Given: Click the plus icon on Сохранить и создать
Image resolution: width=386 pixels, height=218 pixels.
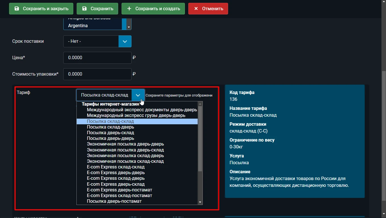Looking at the screenshot, I should [129, 8].
